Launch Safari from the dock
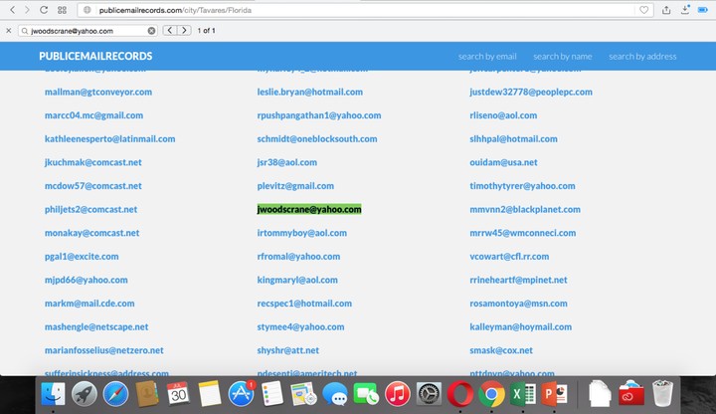Screen dimensions: 716x414 click(115, 393)
